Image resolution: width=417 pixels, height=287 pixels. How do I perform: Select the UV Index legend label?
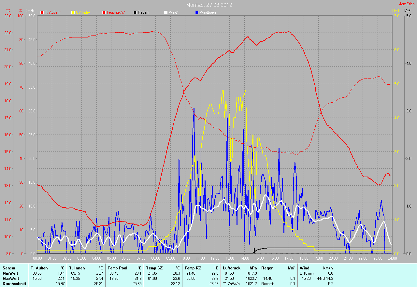click(83, 12)
